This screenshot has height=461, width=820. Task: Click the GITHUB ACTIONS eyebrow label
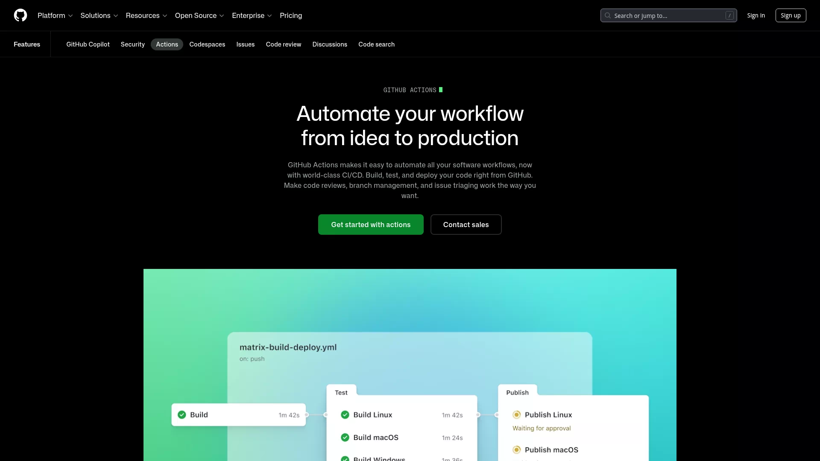[x=410, y=90]
